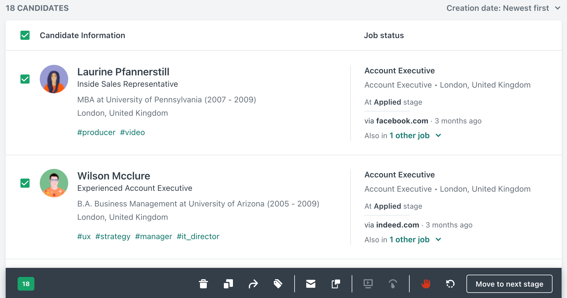Click Laurine's Account Executive job title
Image resolution: width=567 pixels, height=298 pixels.
tap(400, 71)
